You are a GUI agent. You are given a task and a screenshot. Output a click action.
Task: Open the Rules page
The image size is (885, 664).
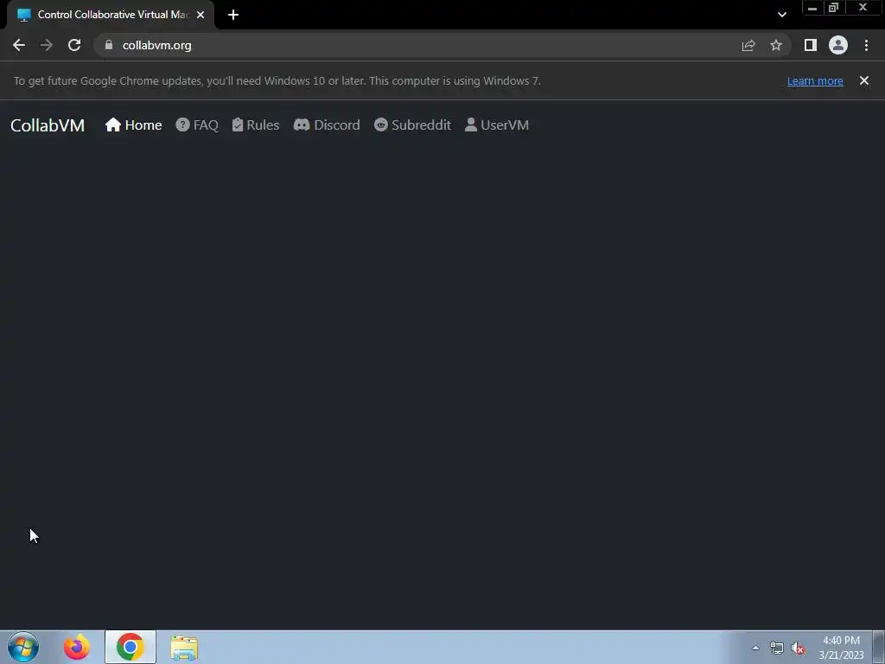pyautogui.click(x=256, y=124)
